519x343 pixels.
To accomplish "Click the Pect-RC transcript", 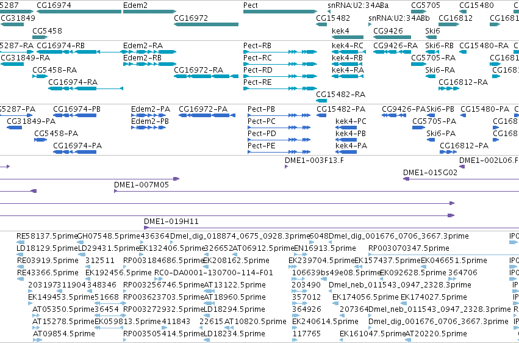I will [280, 64].
